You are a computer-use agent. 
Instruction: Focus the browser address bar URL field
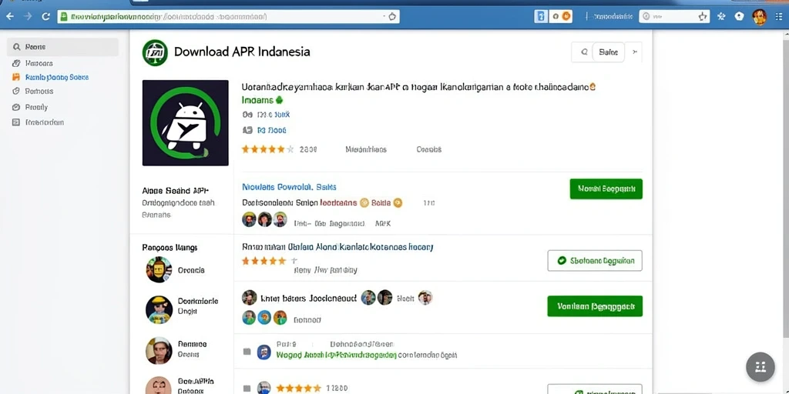point(228,17)
